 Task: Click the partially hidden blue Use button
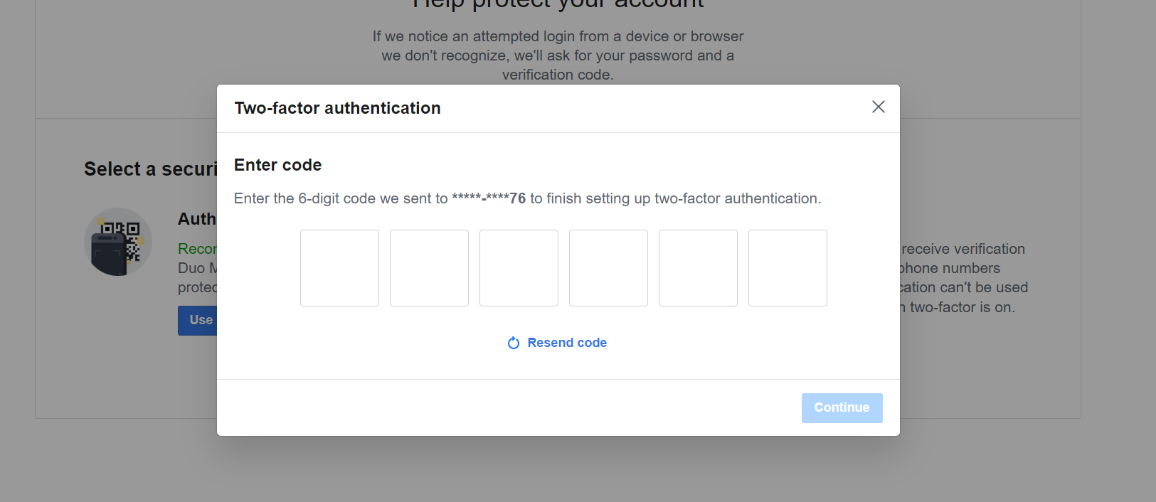198,321
